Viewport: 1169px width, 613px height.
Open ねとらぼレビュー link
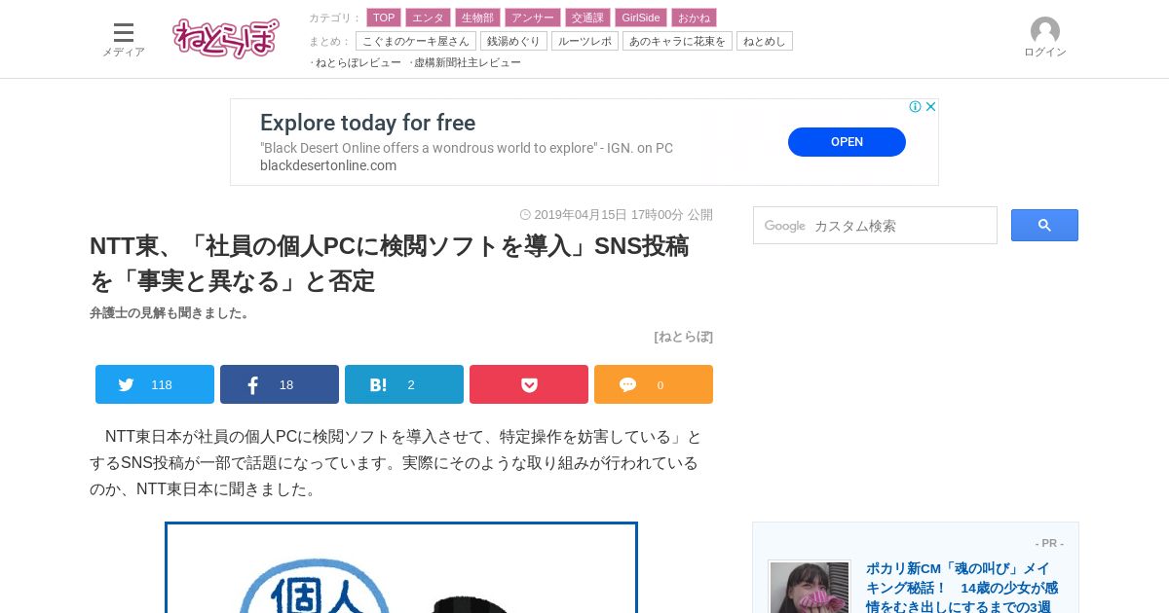(x=357, y=62)
